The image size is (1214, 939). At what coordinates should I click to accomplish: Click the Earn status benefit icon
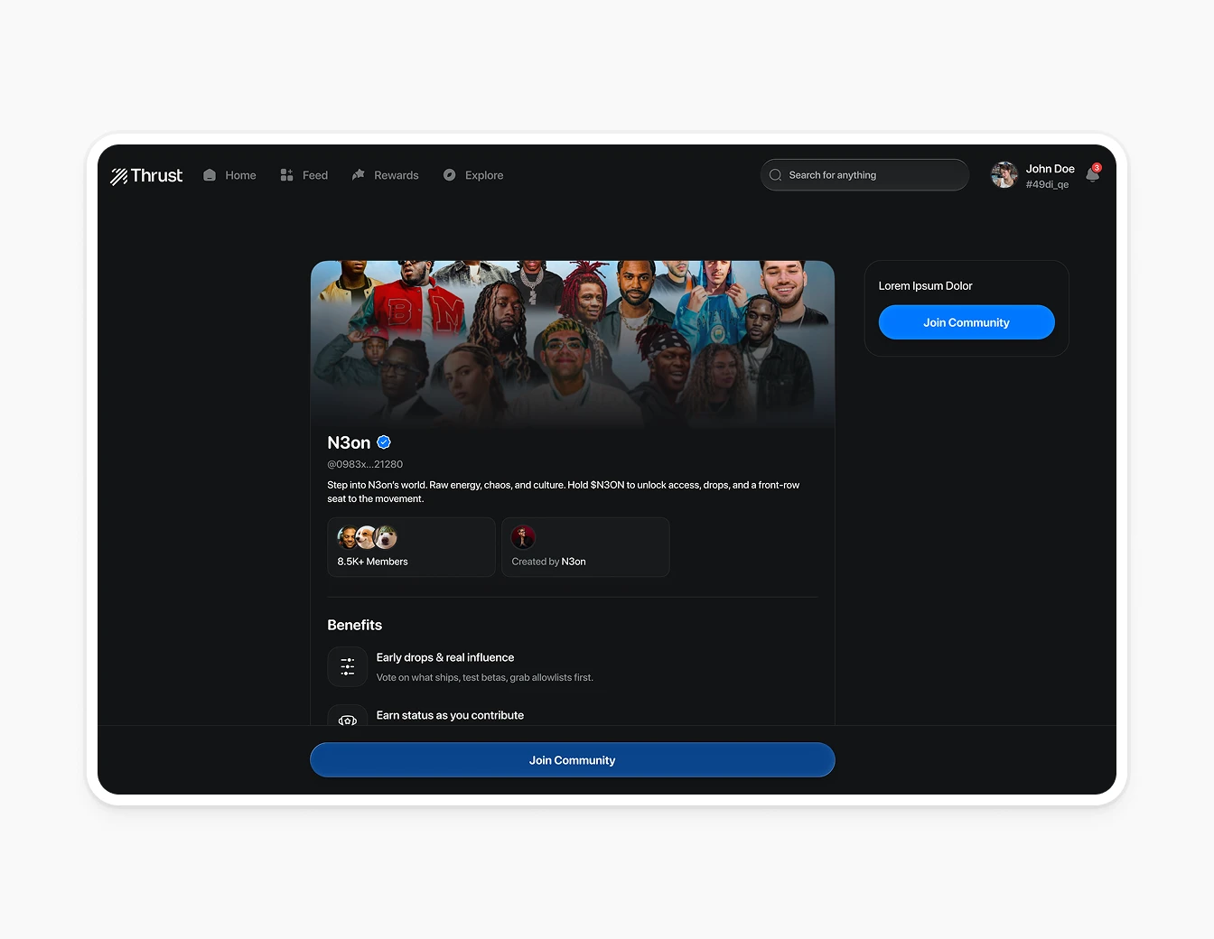point(347,718)
